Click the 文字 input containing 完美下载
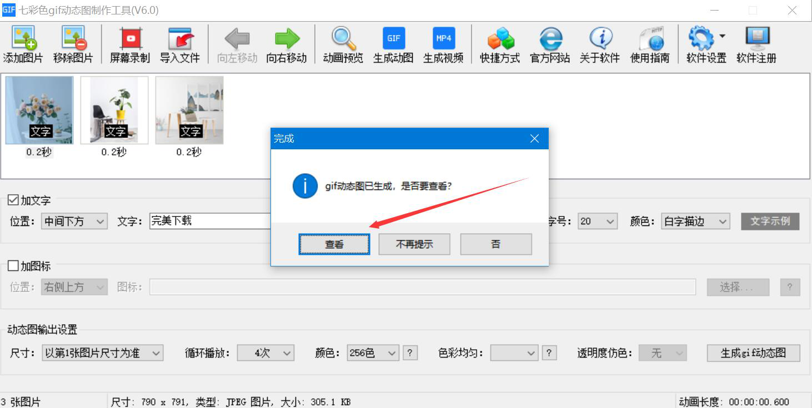This screenshot has width=812, height=408. click(x=210, y=221)
